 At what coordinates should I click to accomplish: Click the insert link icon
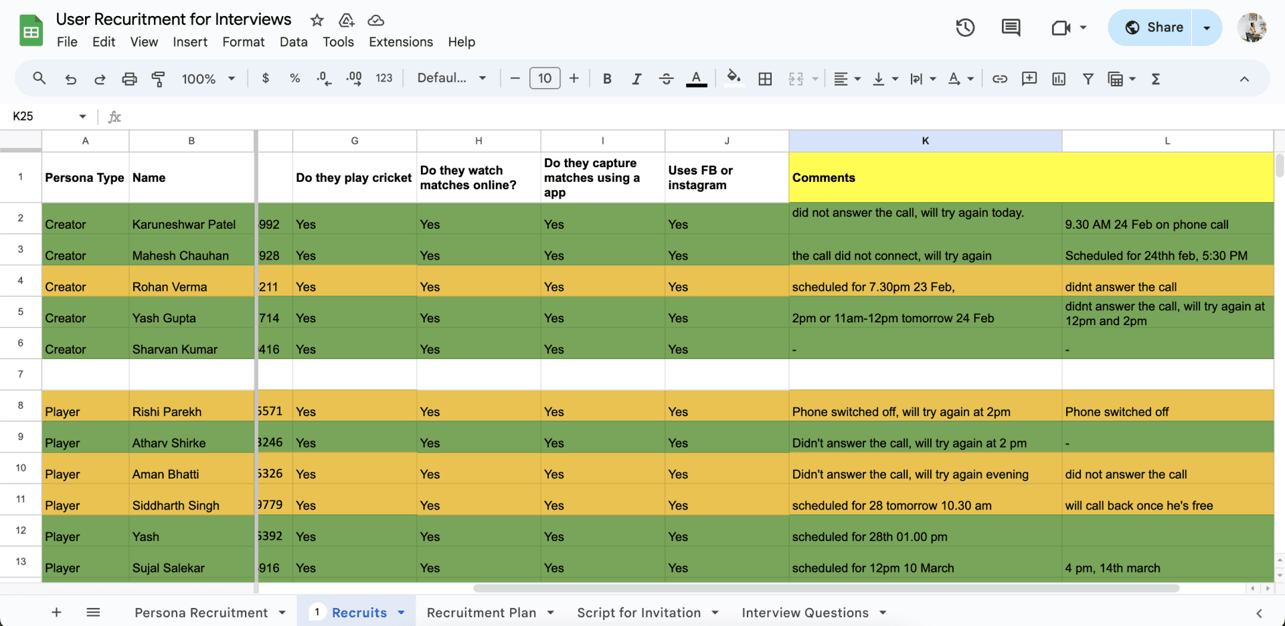click(x=999, y=79)
